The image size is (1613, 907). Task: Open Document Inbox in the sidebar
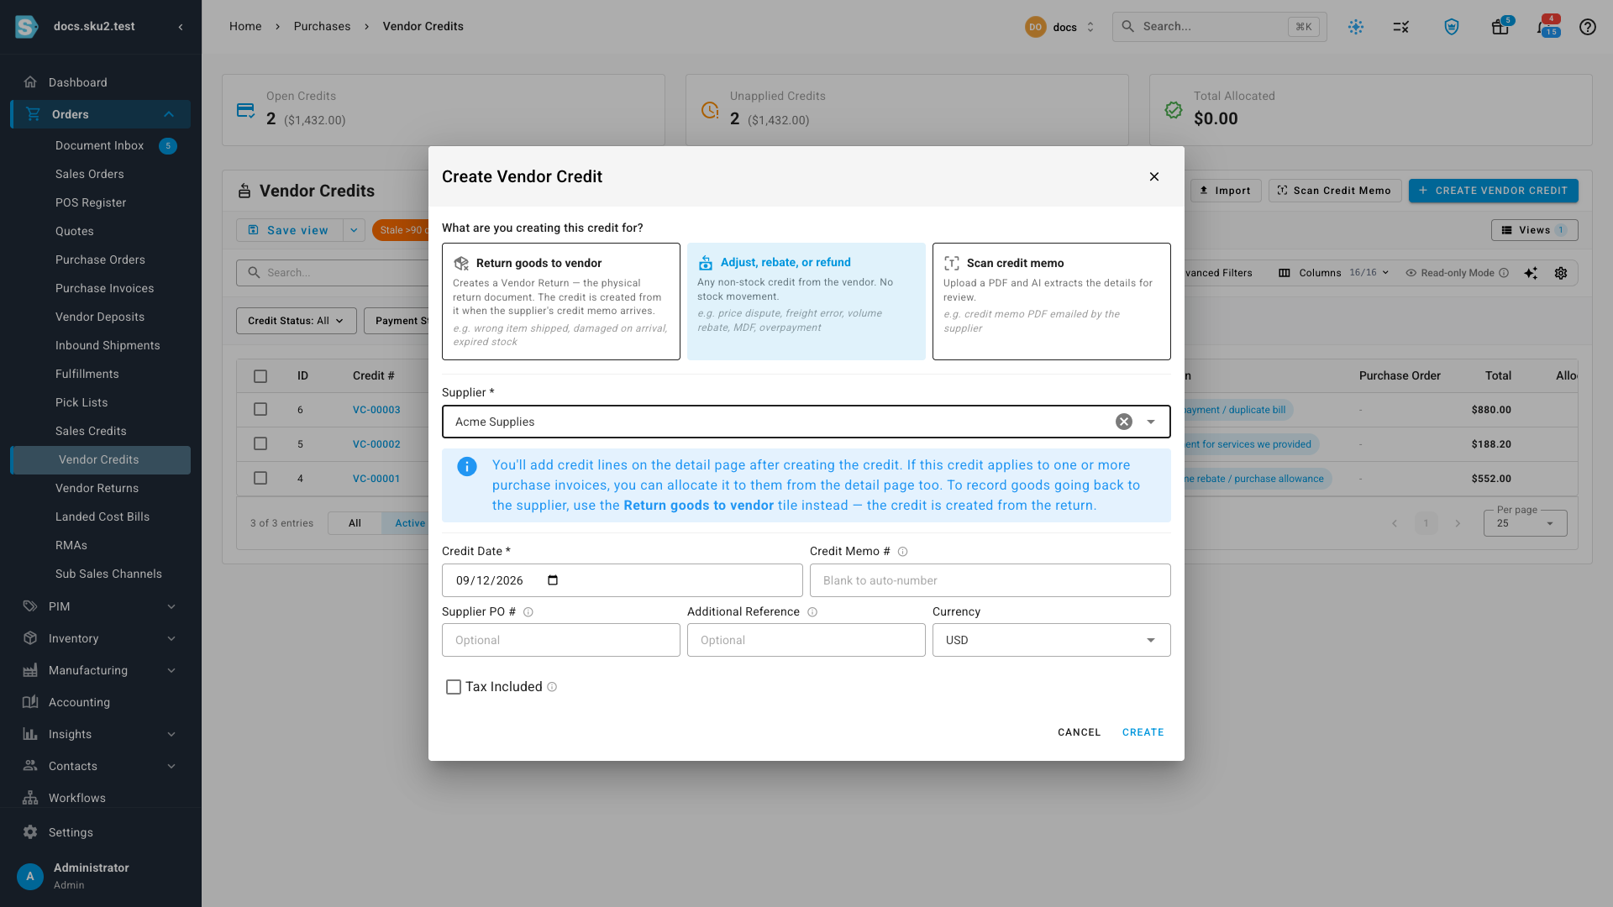pyautogui.click(x=100, y=145)
